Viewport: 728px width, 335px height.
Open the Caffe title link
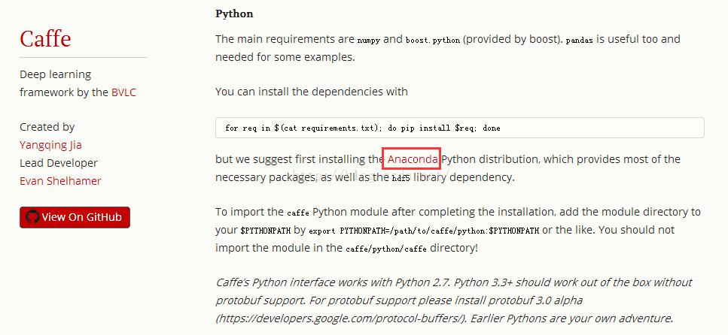[x=45, y=38]
